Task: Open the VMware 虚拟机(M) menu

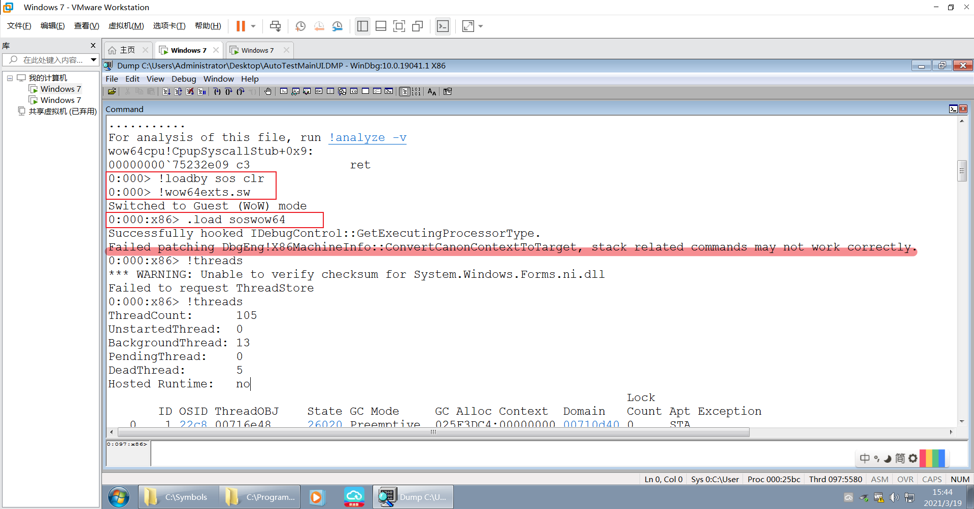Action: tap(126, 26)
